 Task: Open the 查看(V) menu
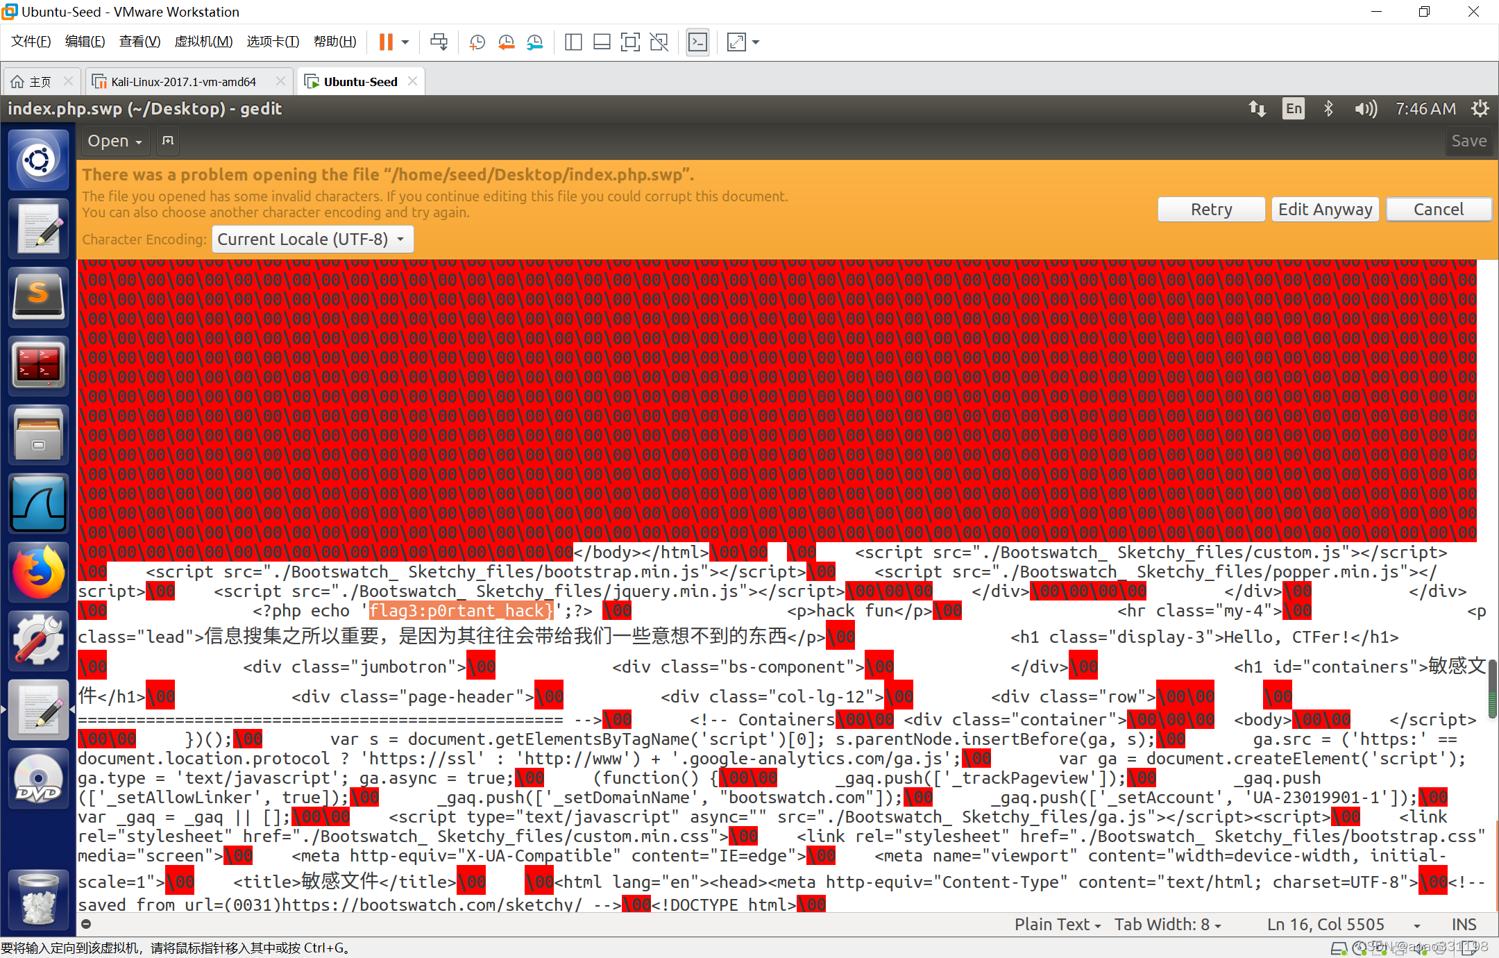coord(139,42)
